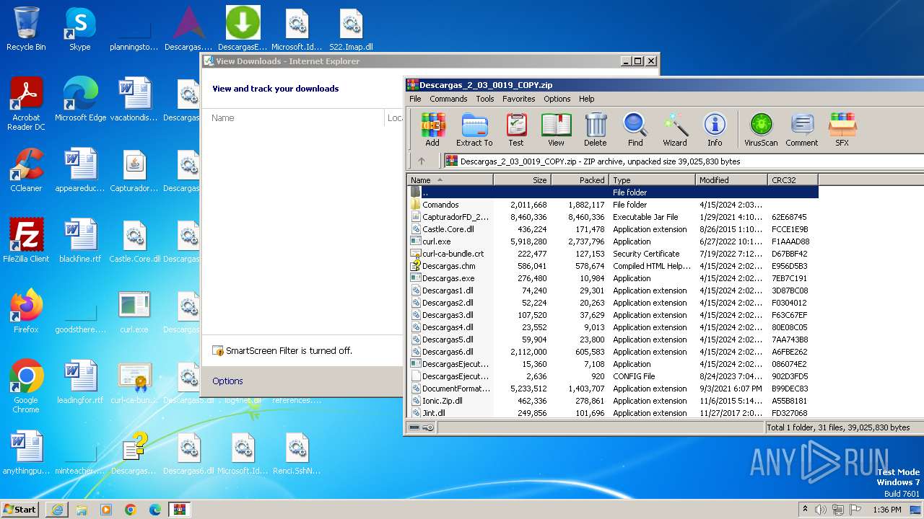Sort file list by Modified column
The width and height of the screenshot is (924, 519).
coord(732,180)
